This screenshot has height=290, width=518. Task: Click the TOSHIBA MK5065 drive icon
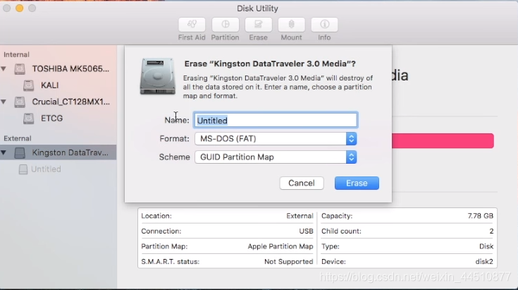click(20, 68)
